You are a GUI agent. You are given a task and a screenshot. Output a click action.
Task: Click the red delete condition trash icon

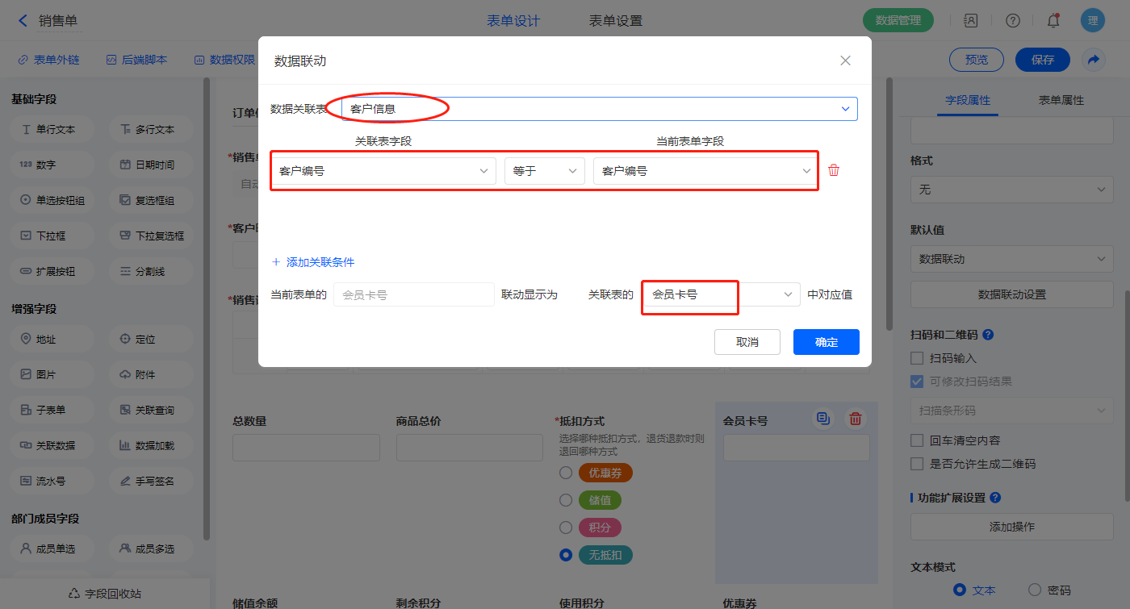tap(834, 170)
